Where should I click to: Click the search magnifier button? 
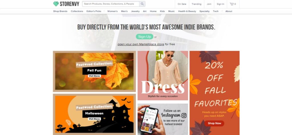pyautogui.click(x=142, y=4)
